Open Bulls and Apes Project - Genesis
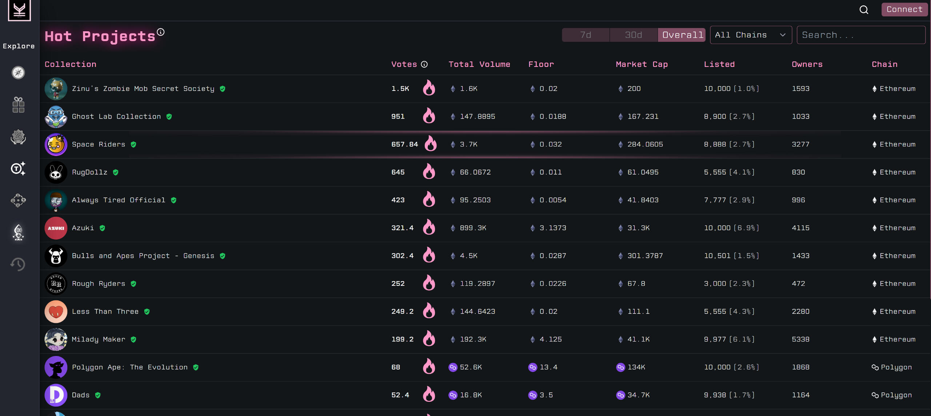Viewport: 931px width, 416px height. click(x=143, y=256)
